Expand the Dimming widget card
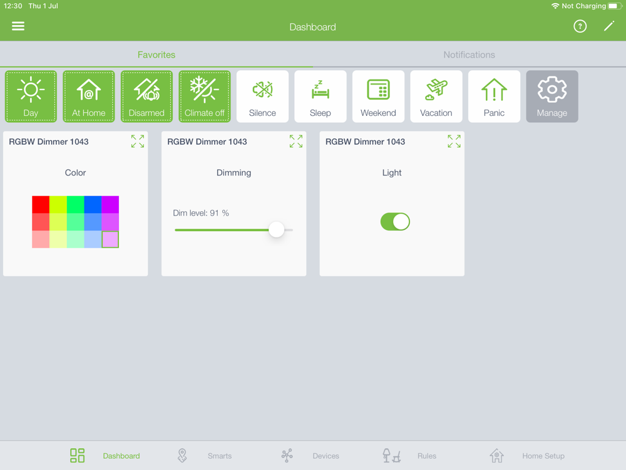626x470 pixels. coord(296,141)
